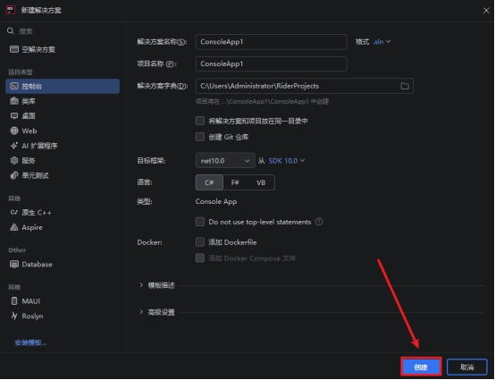Viewport: 495px width, 380px height.
Task: Choose VB as the language
Action: [261, 182]
